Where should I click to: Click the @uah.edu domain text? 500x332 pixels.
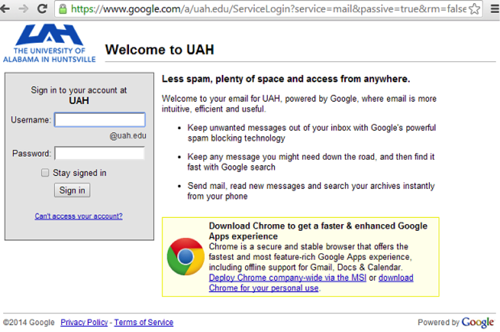pos(128,136)
